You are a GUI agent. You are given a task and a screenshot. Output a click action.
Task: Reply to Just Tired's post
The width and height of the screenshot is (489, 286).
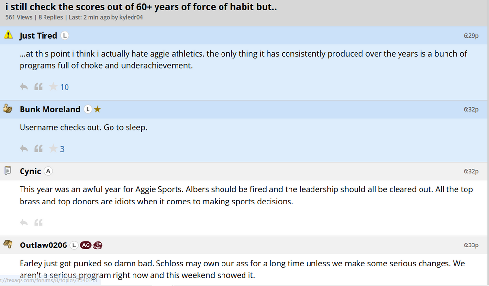pyautogui.click(x=23, y=87)
